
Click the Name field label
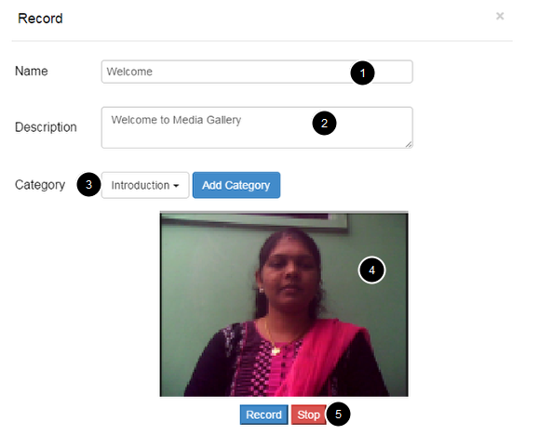point(32,72)
